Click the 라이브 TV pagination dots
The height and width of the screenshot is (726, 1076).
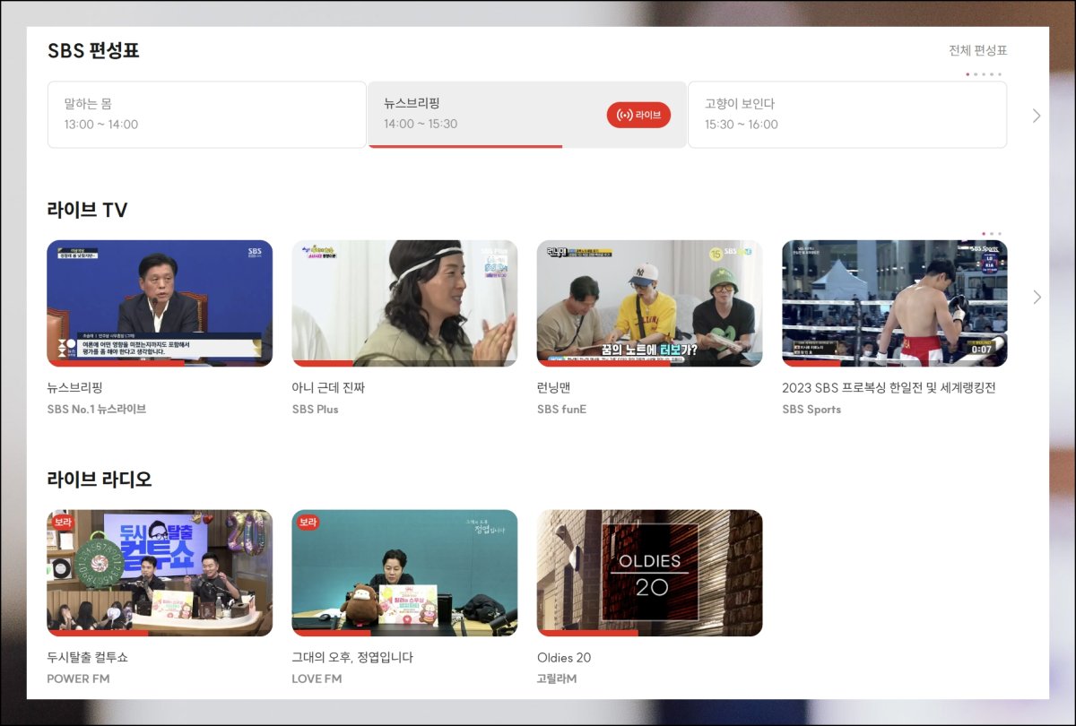tap(992, 233)
